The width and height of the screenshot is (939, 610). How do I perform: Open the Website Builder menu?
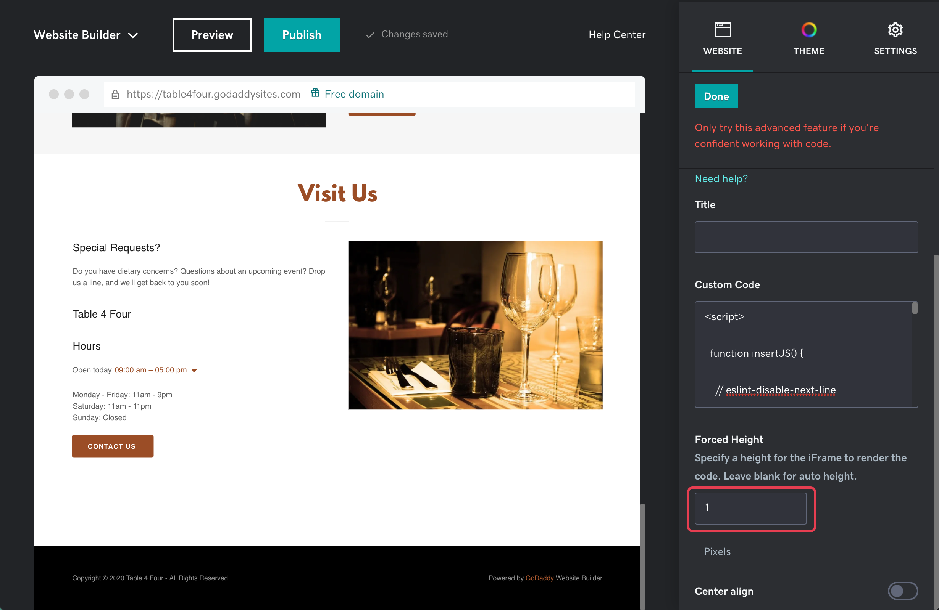[86, 35]
